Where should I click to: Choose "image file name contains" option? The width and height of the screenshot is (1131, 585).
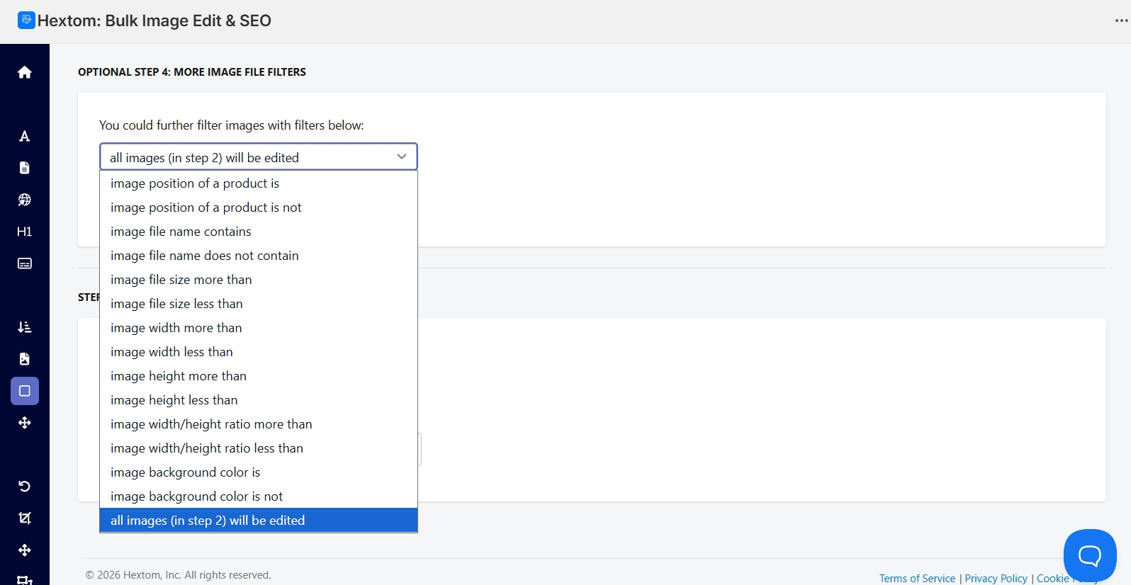click(181, 232)
